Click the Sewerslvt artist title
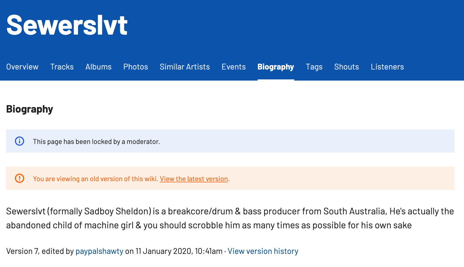Viewport: 464px width, 267px height. tap(67, 25)
